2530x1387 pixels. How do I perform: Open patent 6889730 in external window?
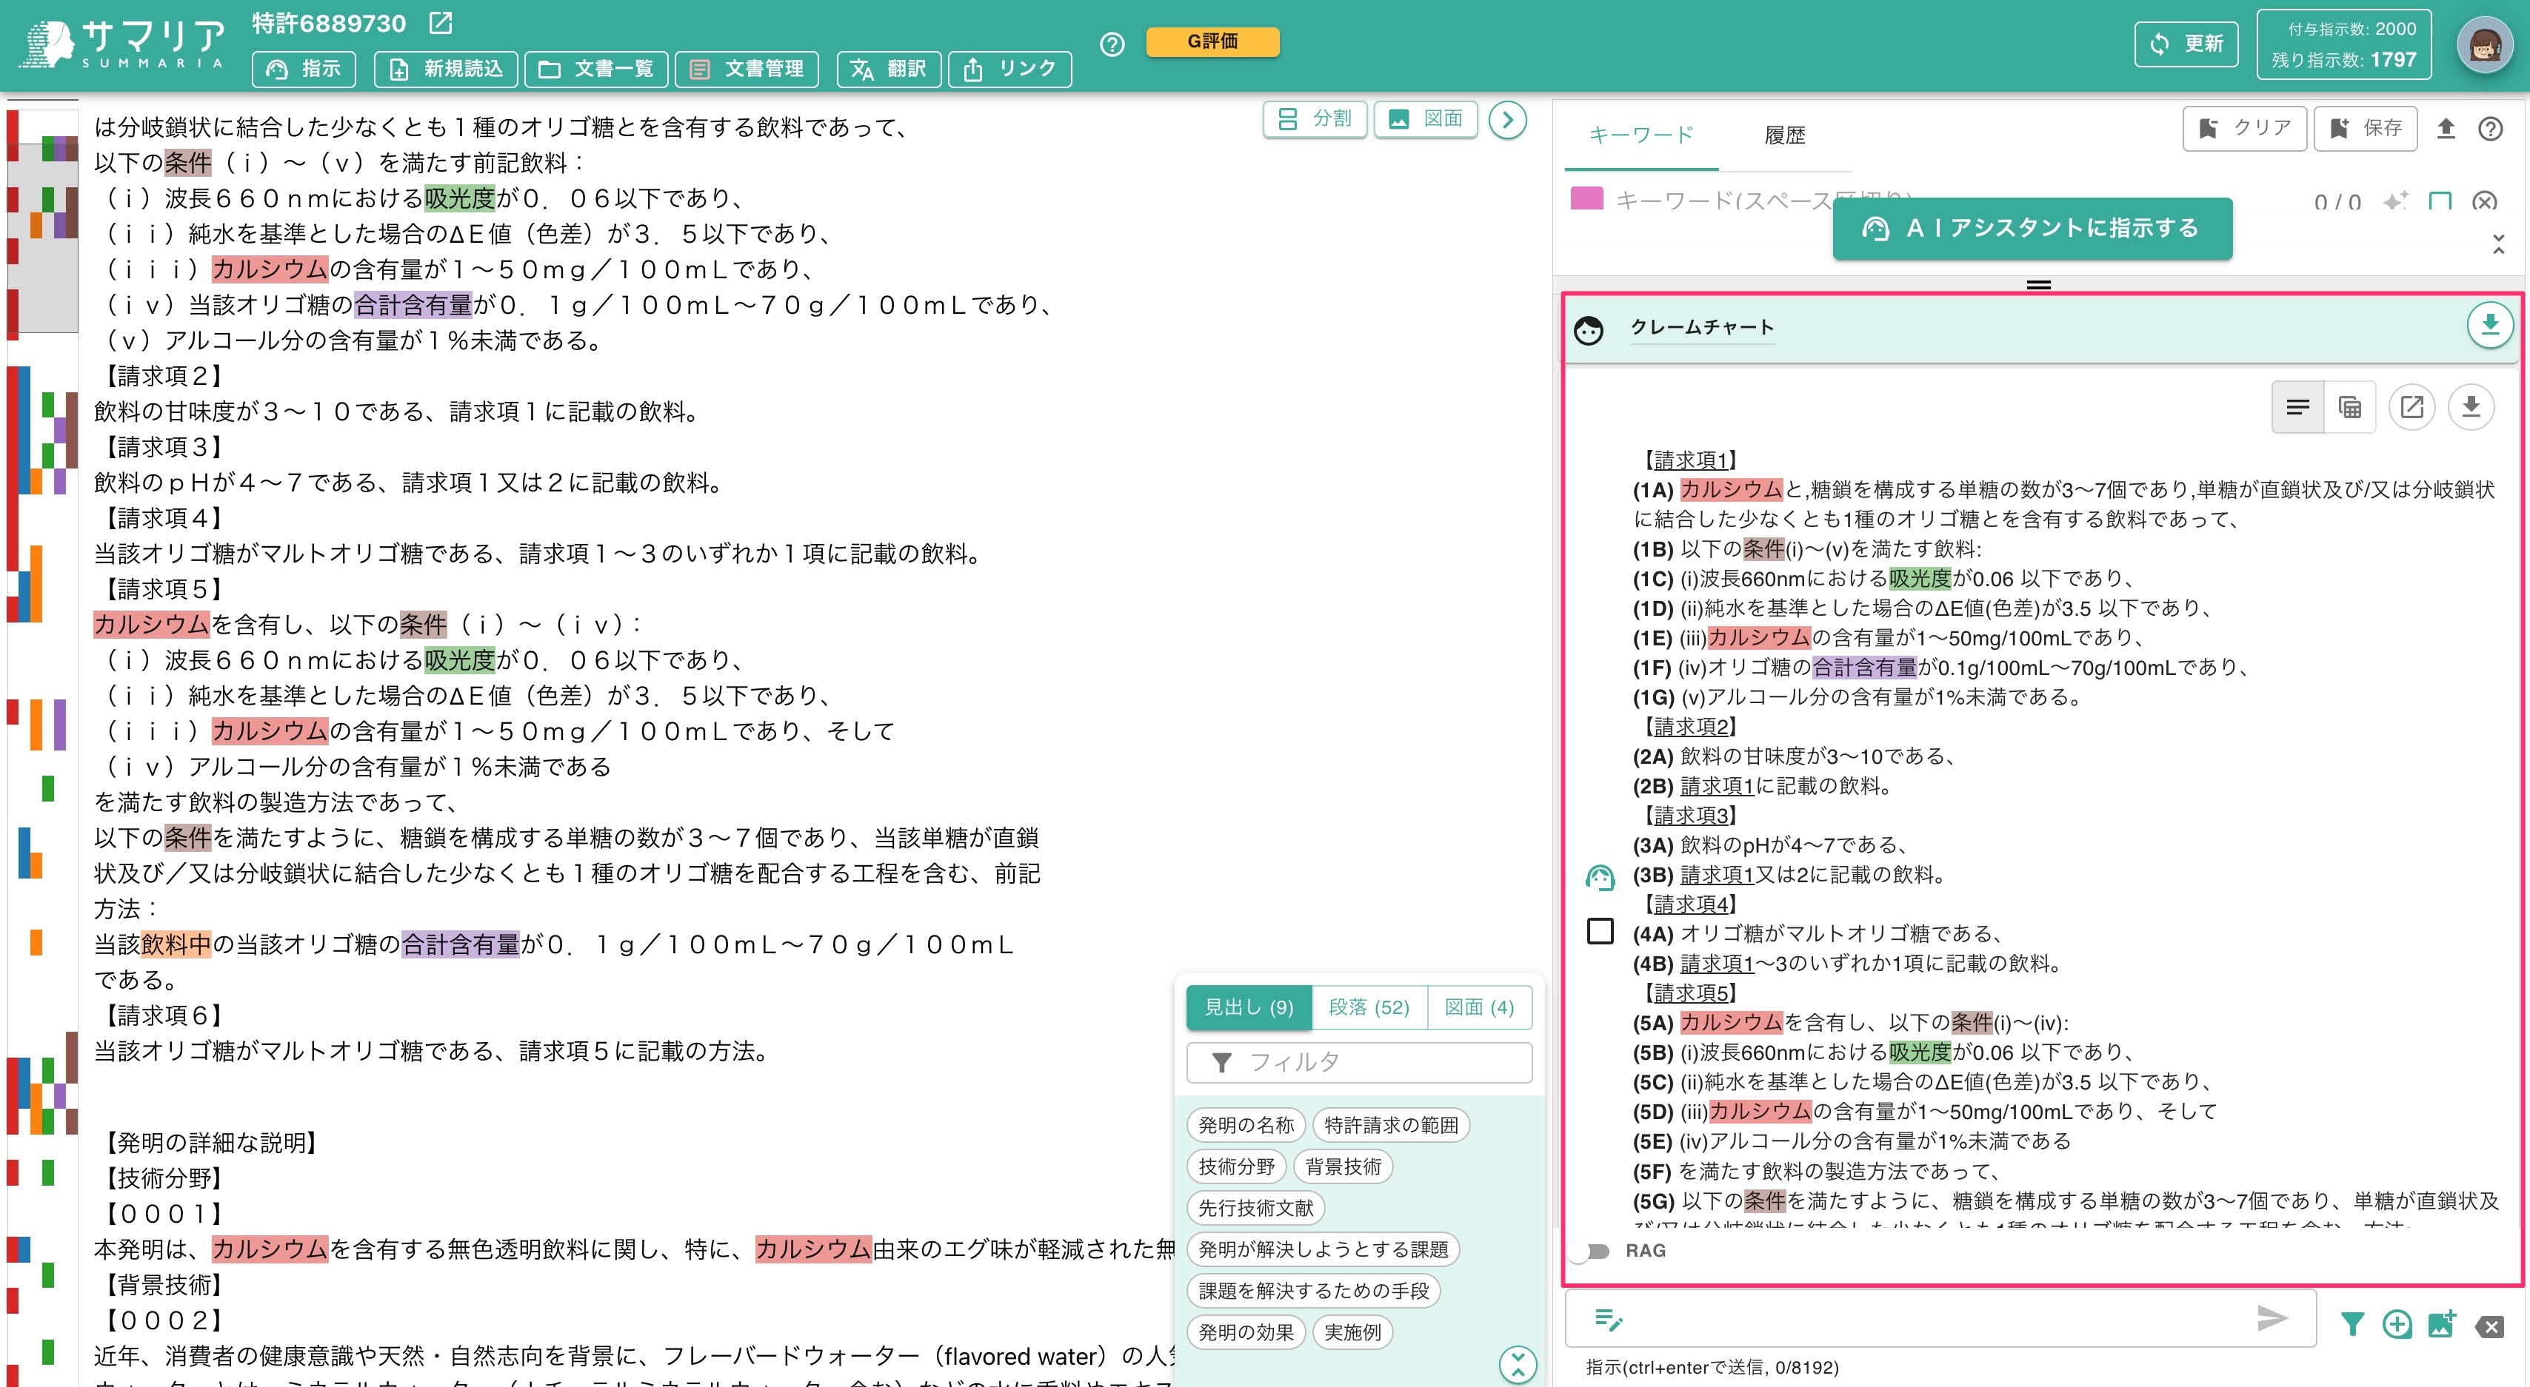(441, 23)
